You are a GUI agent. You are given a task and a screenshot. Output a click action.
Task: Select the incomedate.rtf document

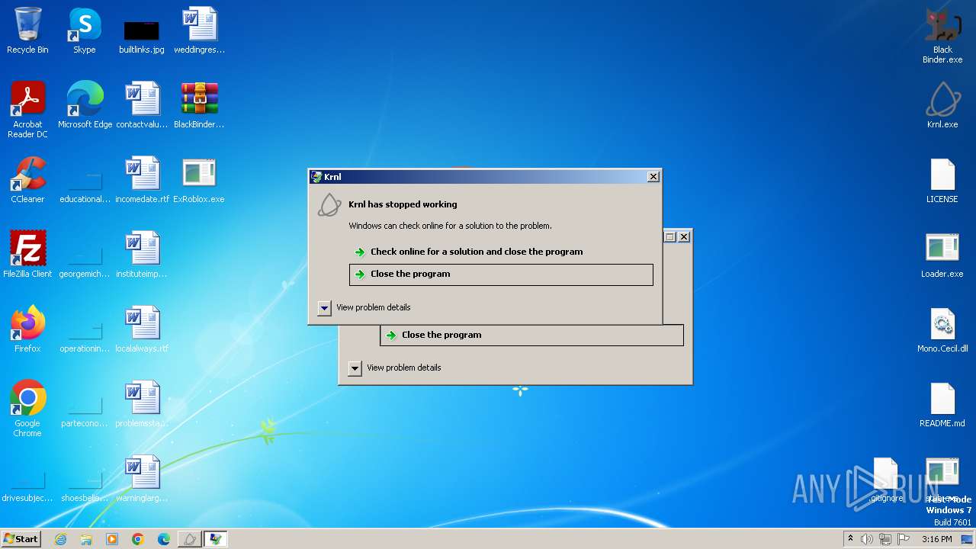[x=142, y=180]
